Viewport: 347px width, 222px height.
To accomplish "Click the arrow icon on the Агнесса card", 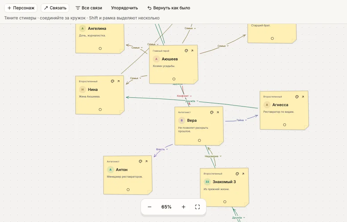I will tap(303, 97).
